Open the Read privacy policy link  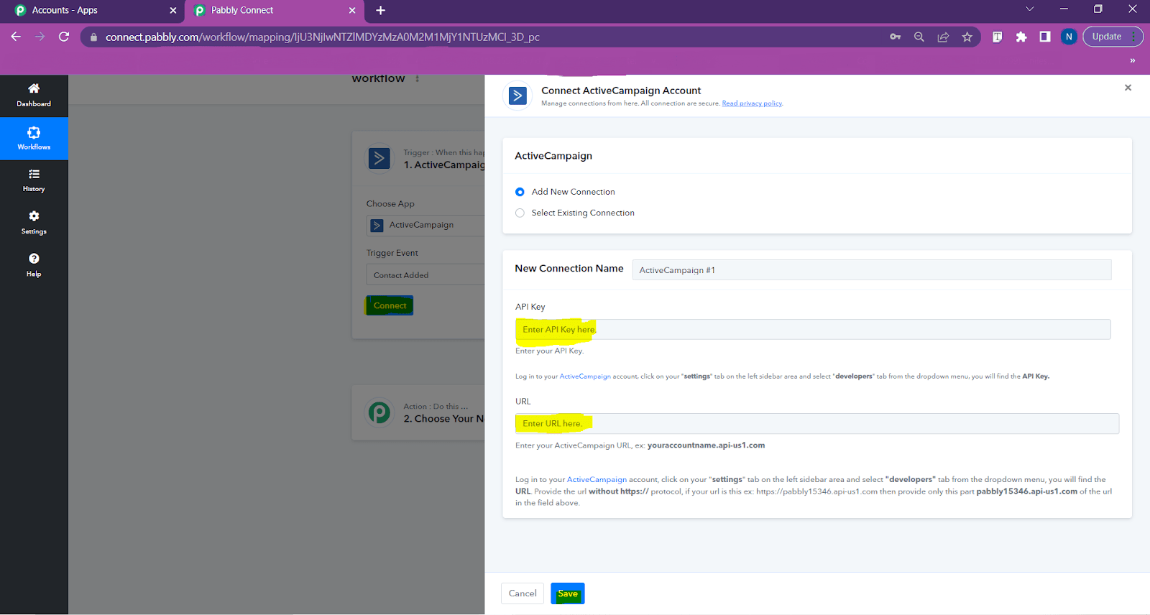(752, 103)
